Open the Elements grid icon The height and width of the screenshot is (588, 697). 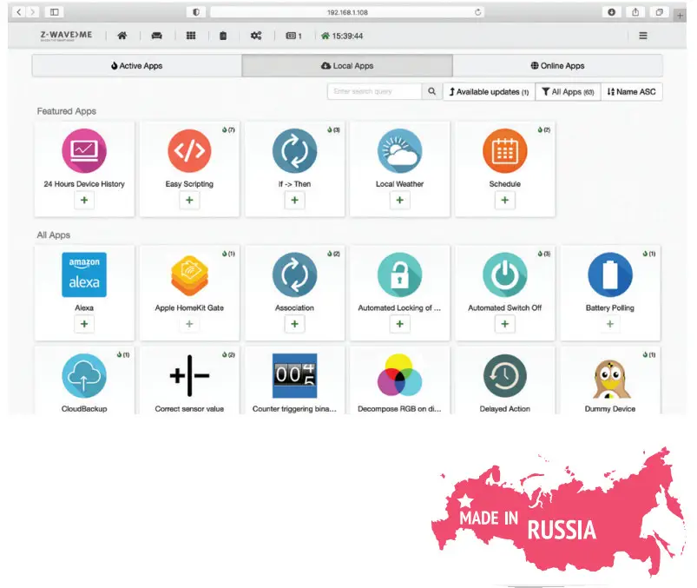pos(191,36)
